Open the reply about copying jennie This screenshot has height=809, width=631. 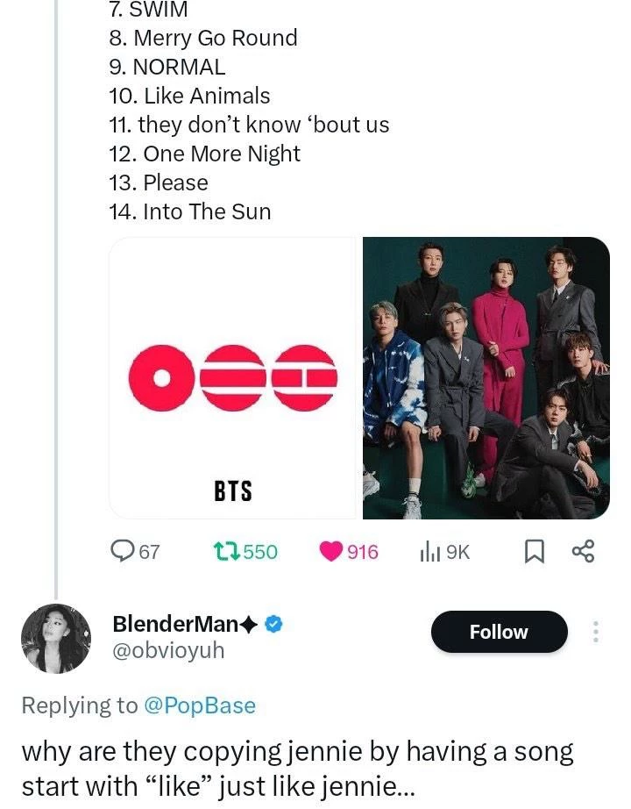[x=298, y=767]
